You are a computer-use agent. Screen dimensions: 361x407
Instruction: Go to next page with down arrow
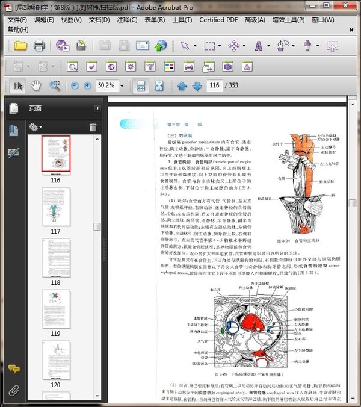click(x=197, y=86)
